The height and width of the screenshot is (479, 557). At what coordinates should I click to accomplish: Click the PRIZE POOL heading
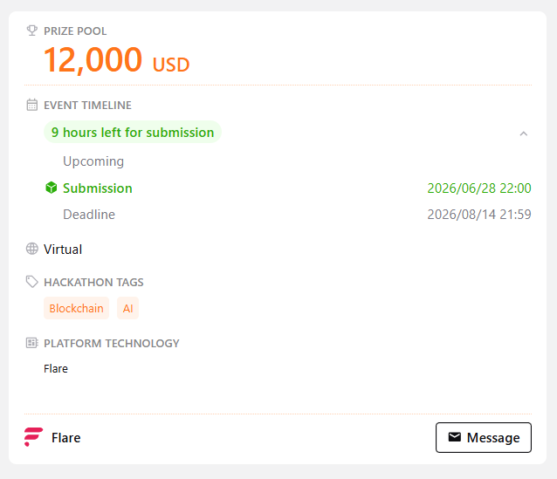pos(75,31)
